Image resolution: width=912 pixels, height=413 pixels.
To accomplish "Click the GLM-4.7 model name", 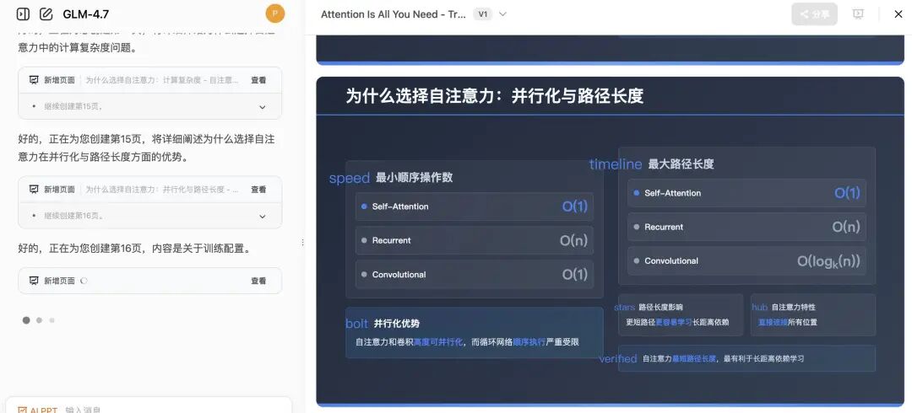I will (85, 14).
